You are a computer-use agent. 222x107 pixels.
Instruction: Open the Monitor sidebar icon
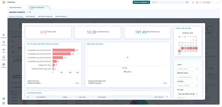click(x=4, y=42)
